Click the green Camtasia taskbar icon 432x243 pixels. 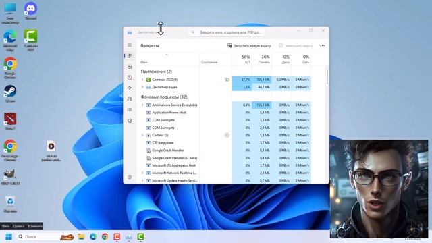tap(140, 237)
